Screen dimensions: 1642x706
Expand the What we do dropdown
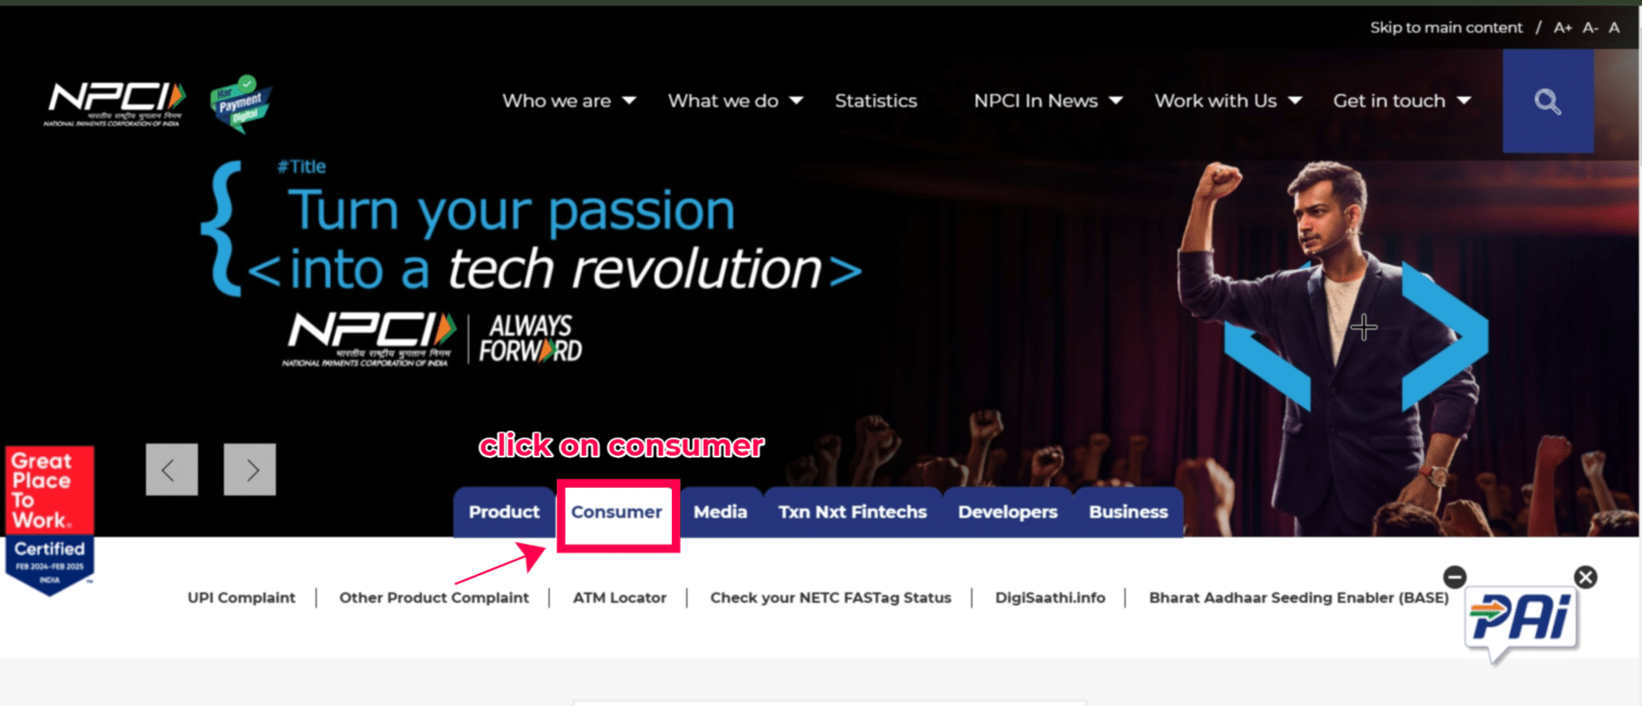tap(735, 101)
